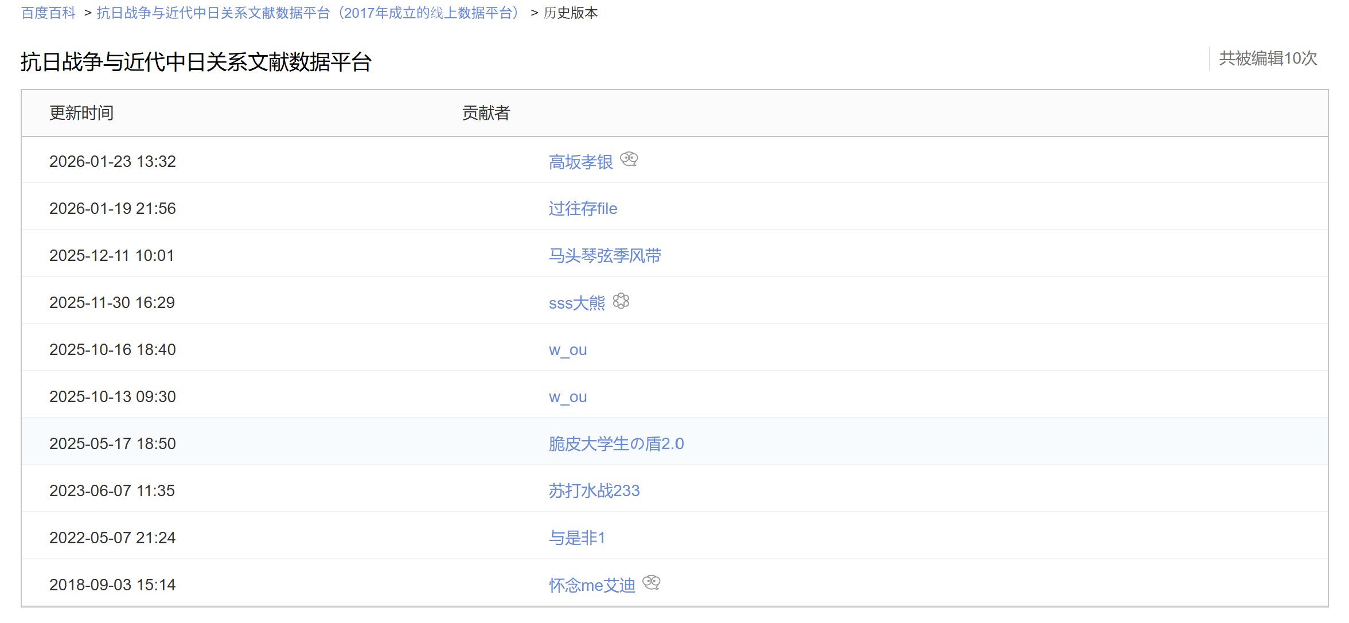
Task: Click badge icon next to 高坂孝银
Action: click(629, 159)
